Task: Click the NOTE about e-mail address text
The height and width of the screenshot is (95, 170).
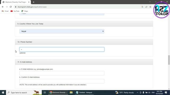Action: (53, 85)
